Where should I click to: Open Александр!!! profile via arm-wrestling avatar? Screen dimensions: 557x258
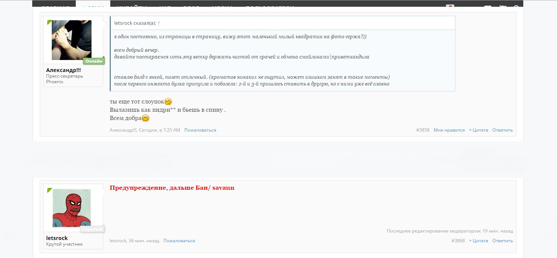(72, 40)
